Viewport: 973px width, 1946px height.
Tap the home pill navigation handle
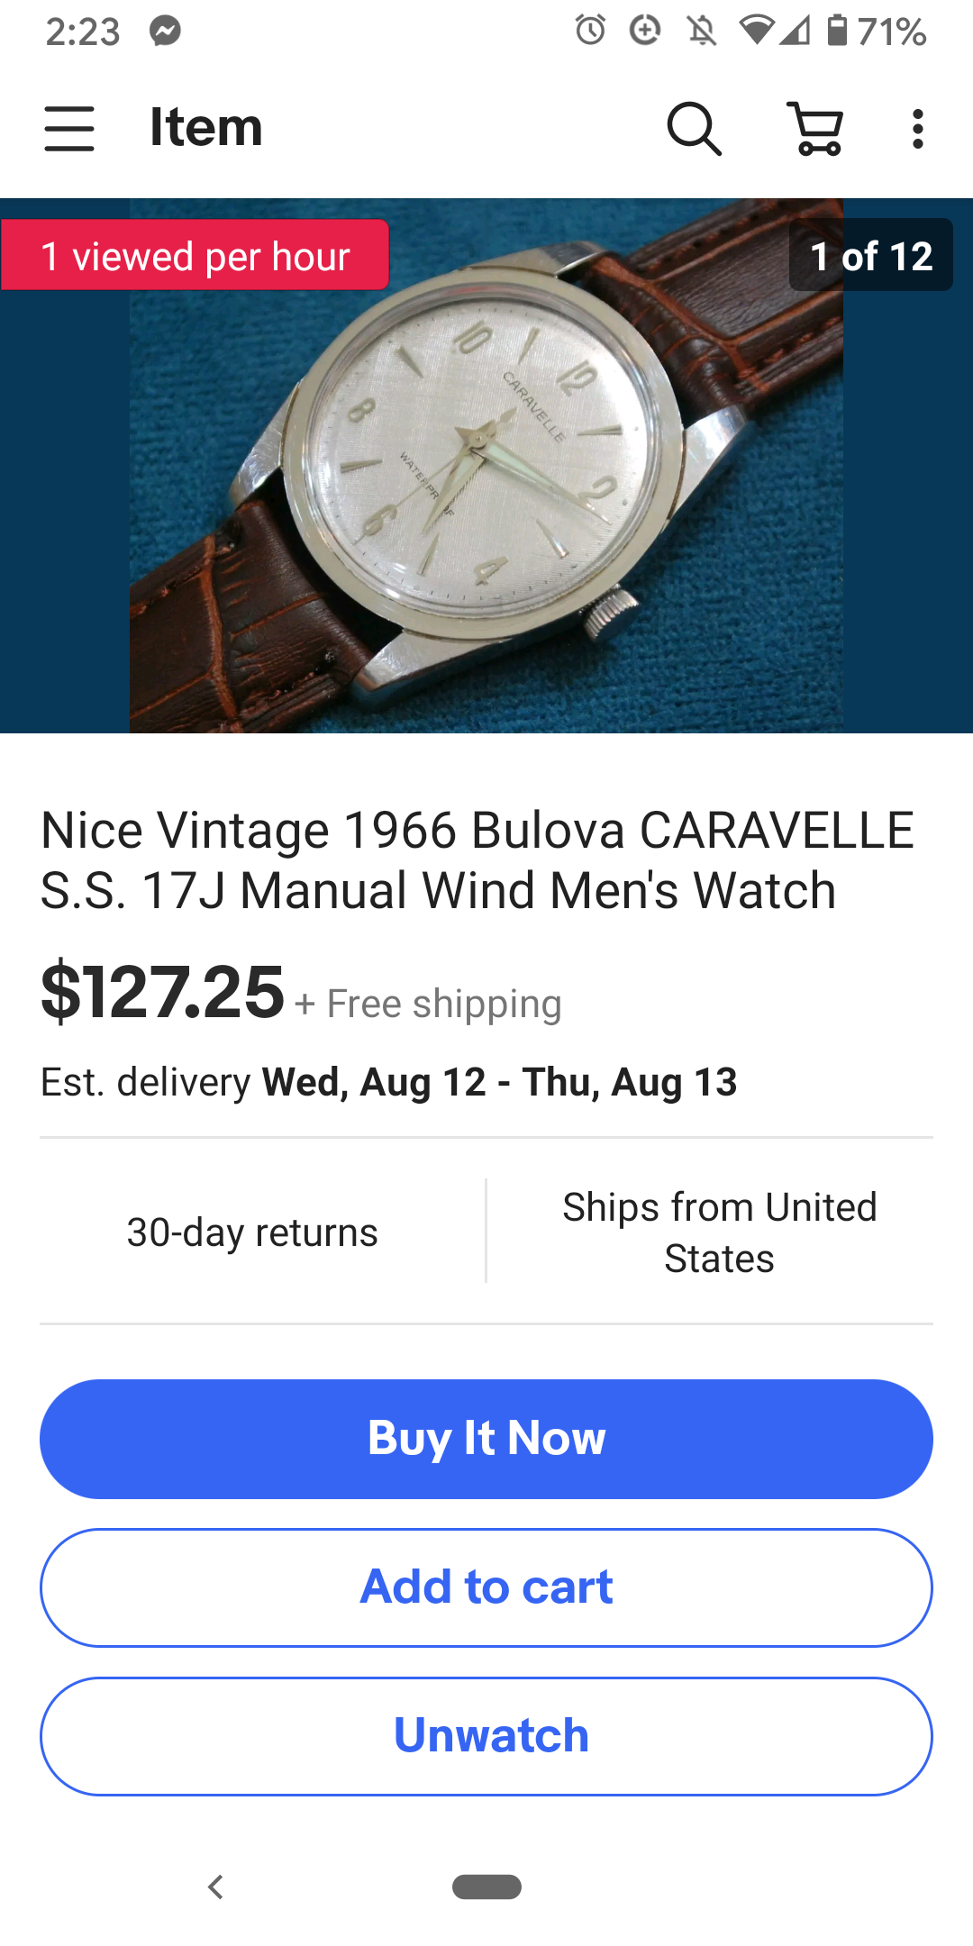click(x=486, y=1887)
